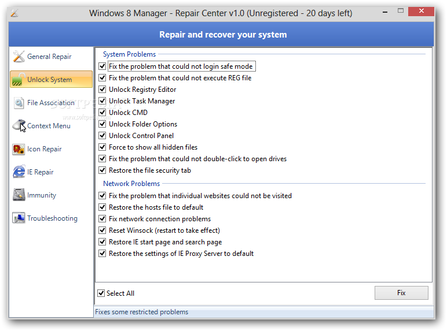
Task: Toggle Restore the file security tab
Action: coord(102,170)
